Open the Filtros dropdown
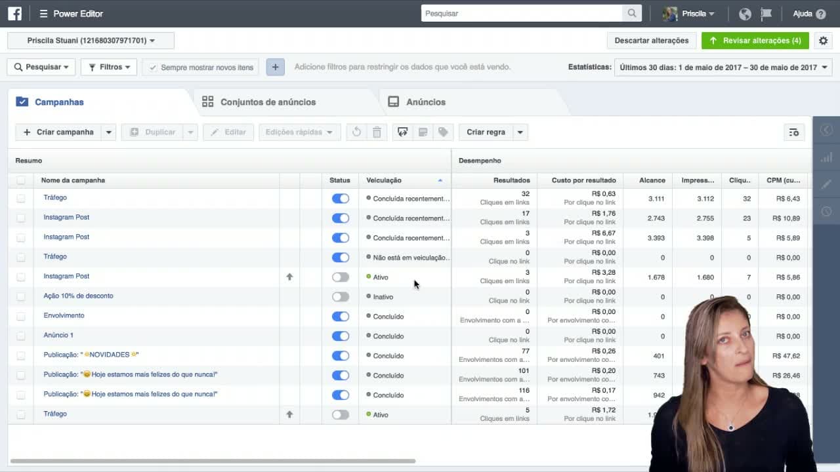This screenshot has width=840, height=472. [x=109, y=67]
